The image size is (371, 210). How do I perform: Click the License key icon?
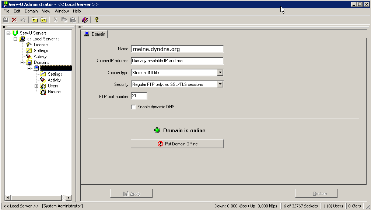[x=29, y=45]
